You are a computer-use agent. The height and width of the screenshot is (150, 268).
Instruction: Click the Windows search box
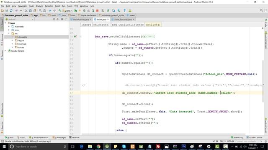pos(38,146)
